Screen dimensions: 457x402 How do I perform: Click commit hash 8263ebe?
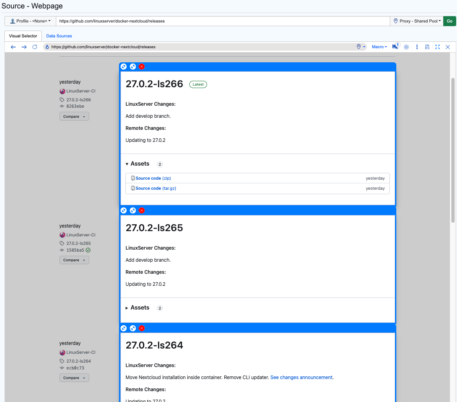75,107
